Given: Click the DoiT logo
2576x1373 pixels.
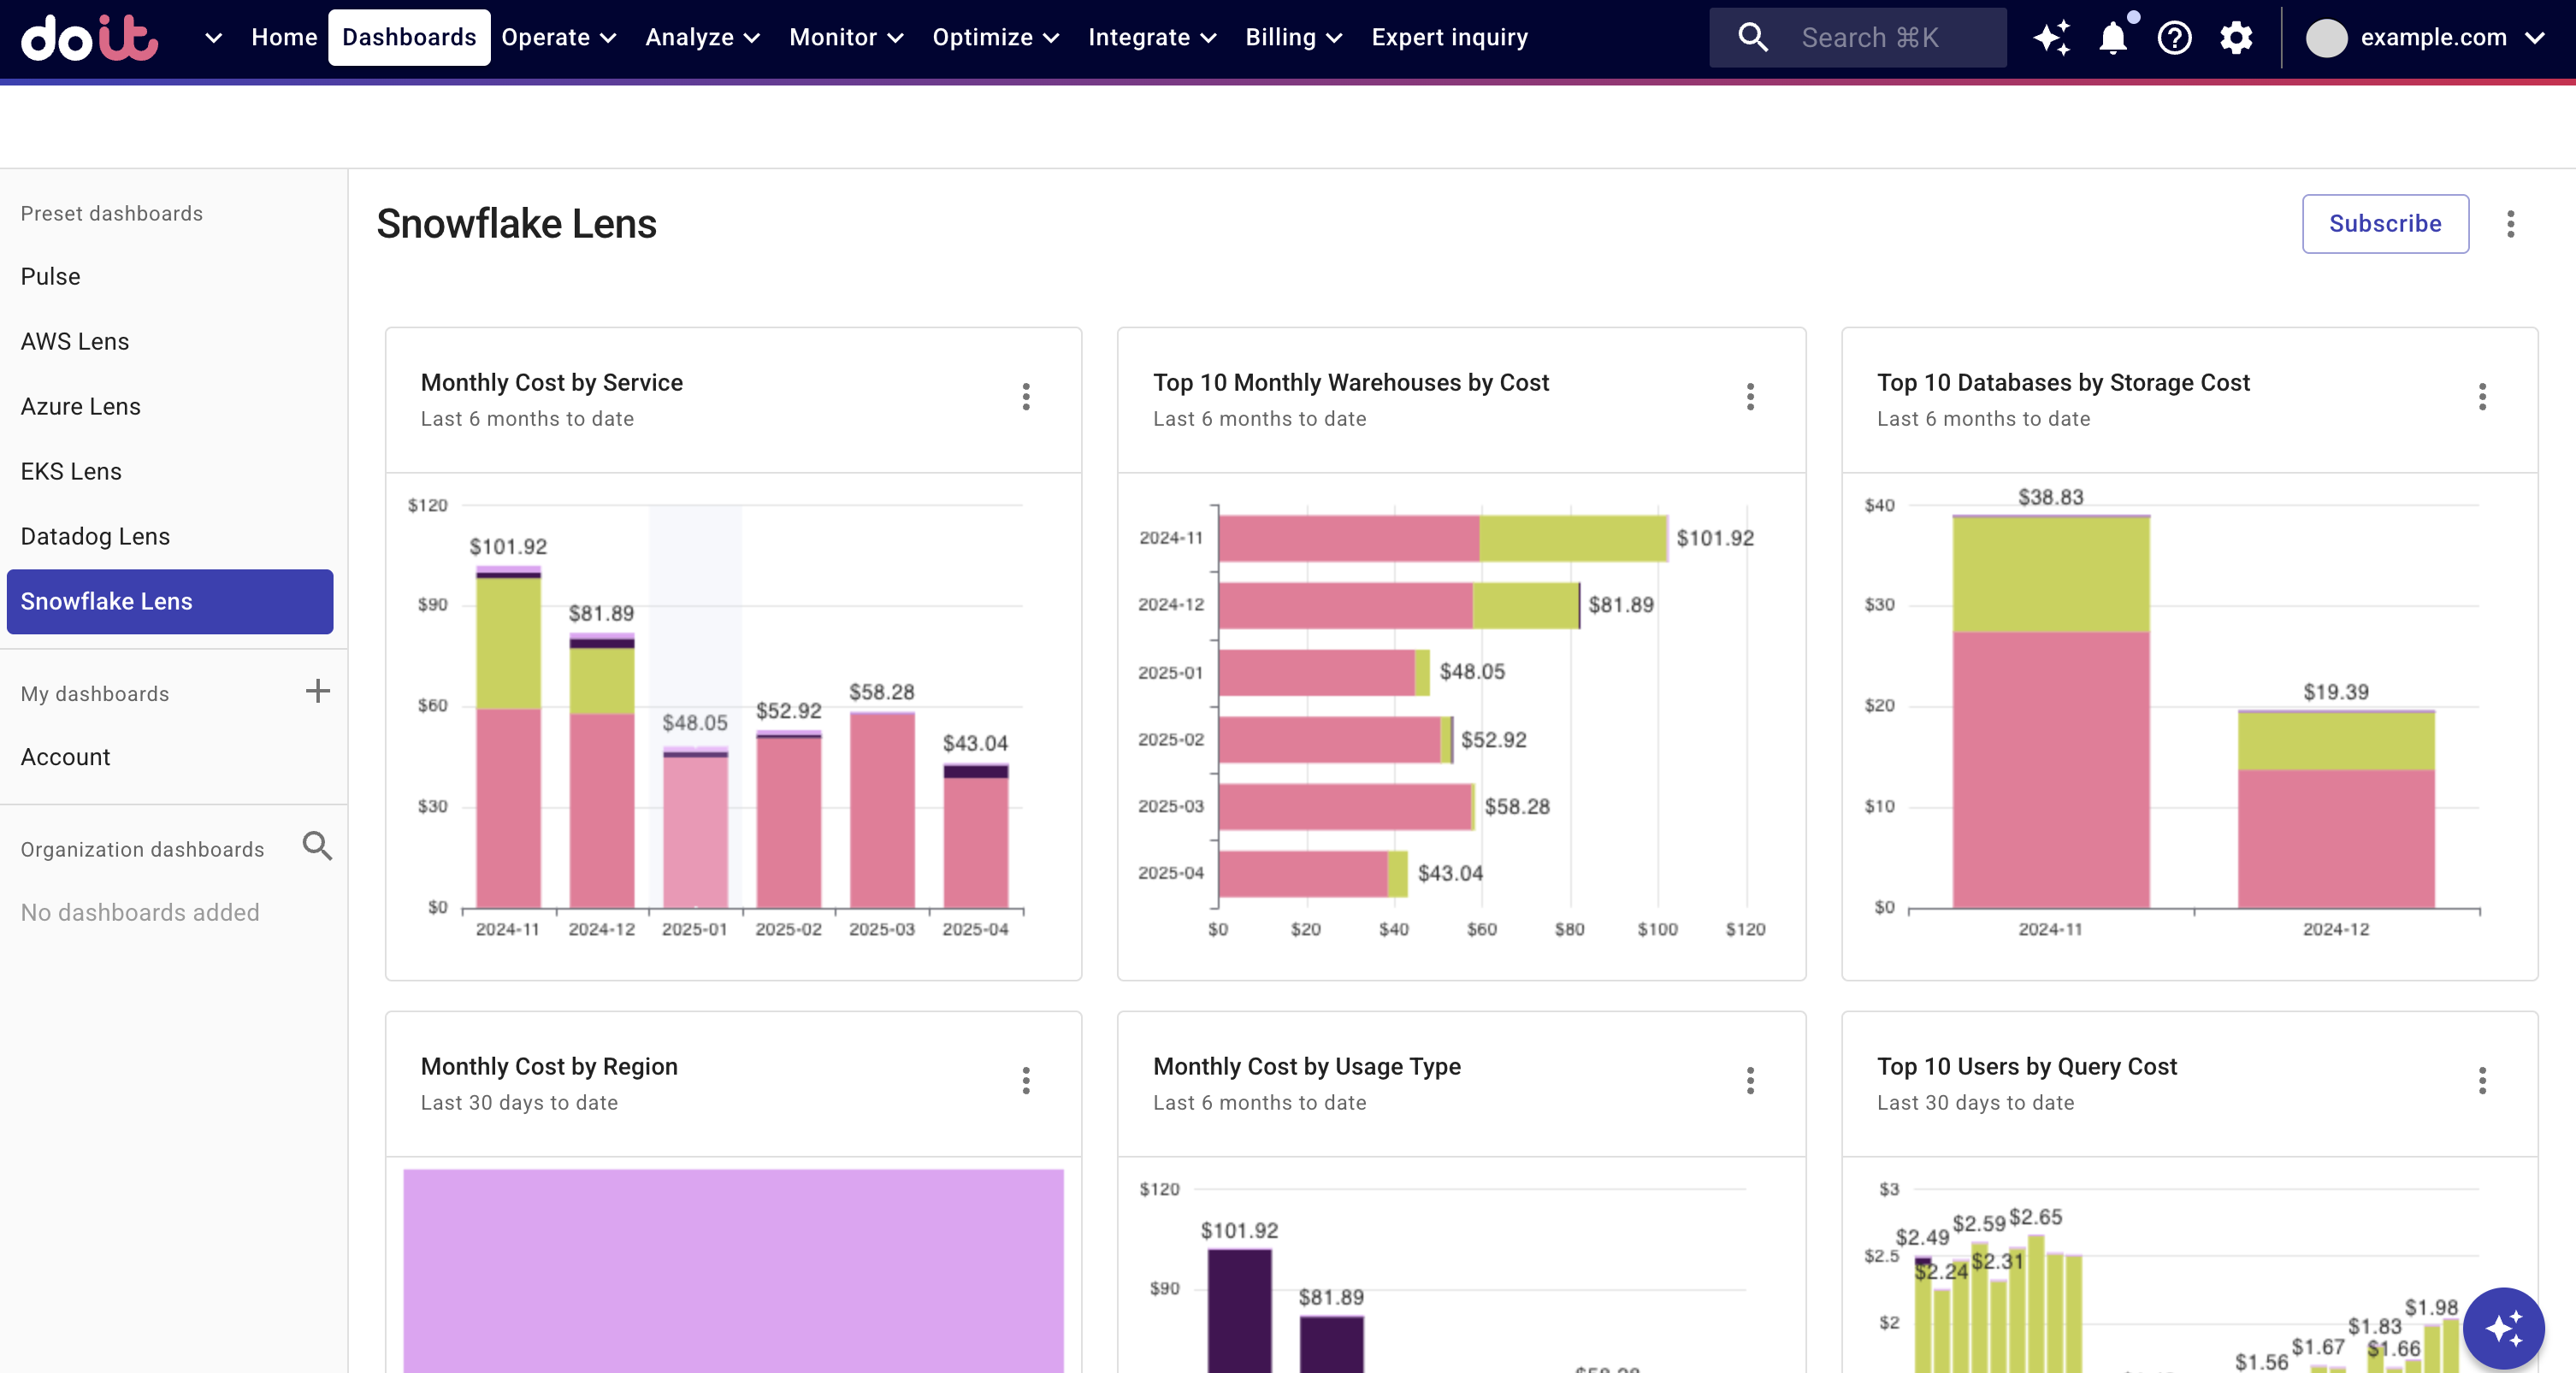Looking at the screenshot, I should (90, 38).
